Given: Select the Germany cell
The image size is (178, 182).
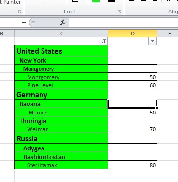Looking at the screenshot, I should point(61,94).
